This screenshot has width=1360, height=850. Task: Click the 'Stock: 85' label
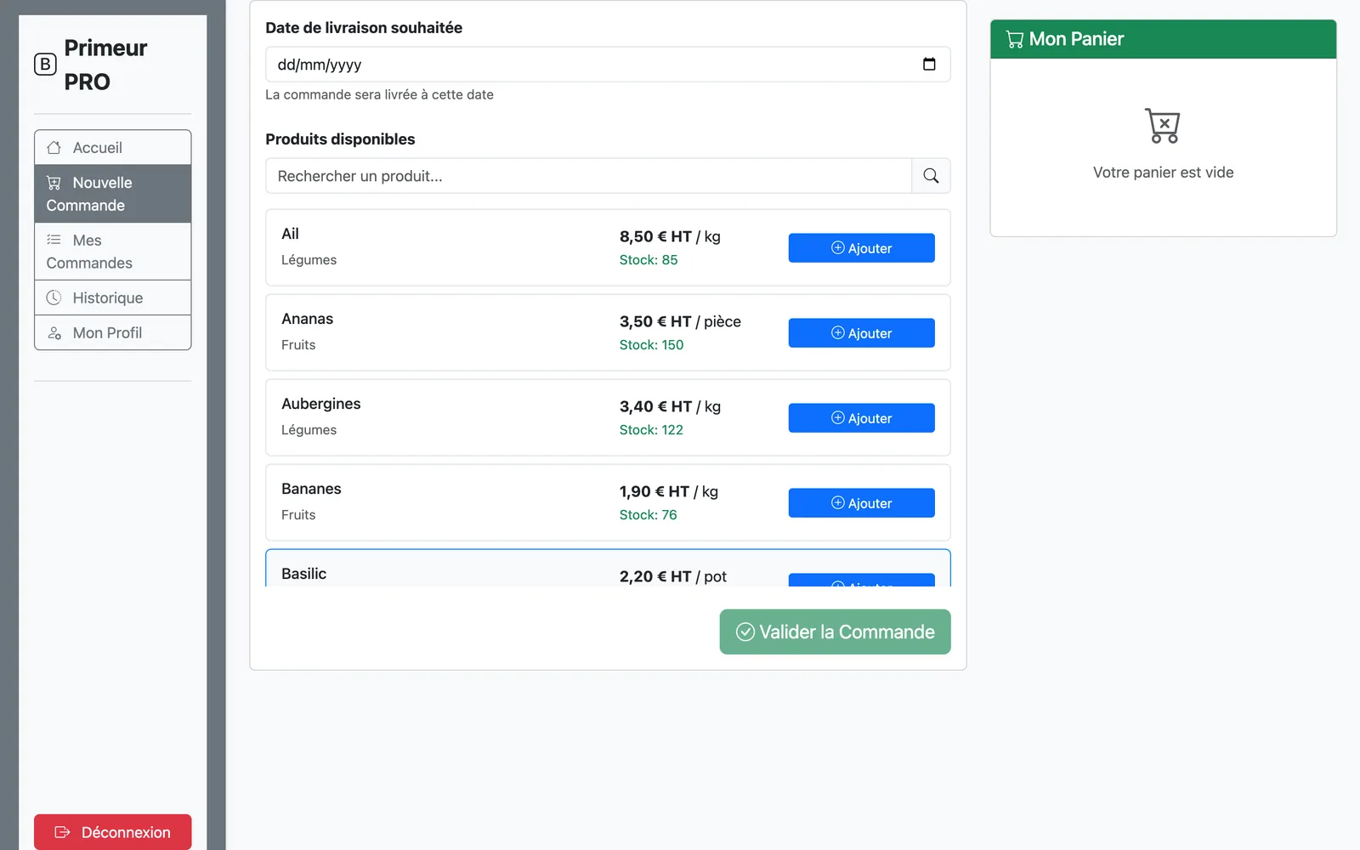pyautogui.click(x=649, y=260)
